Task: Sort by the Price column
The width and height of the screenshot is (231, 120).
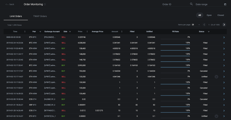Action: tap(87, 32)
